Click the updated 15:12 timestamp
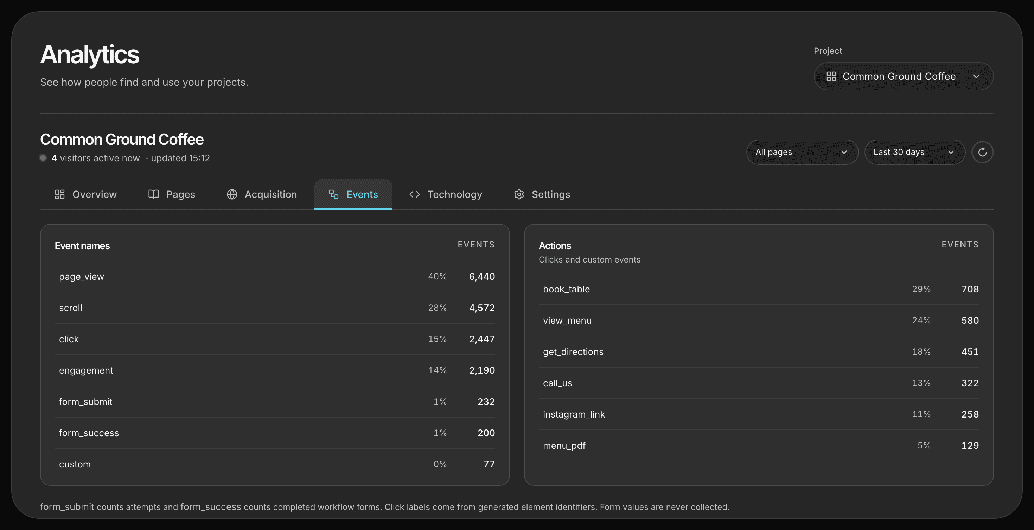 click(180, 158)
